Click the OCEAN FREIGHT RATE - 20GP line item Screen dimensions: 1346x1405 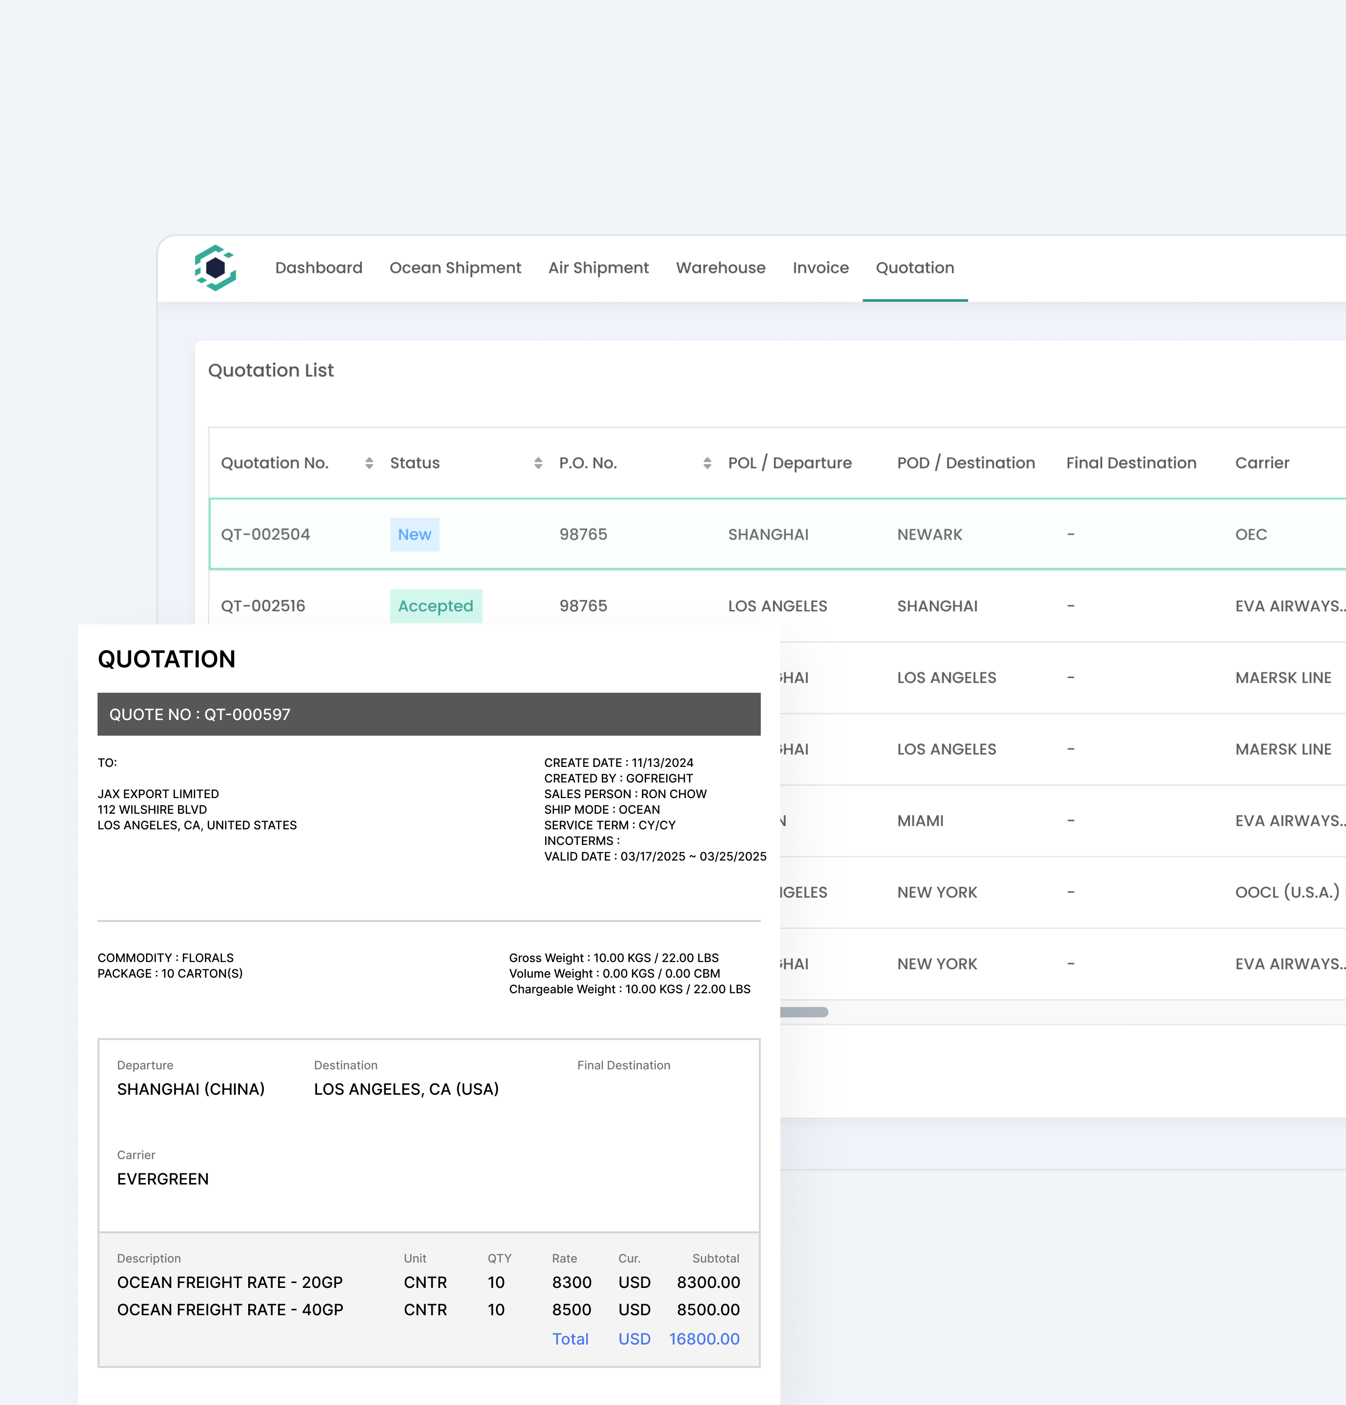[230, 1283]
